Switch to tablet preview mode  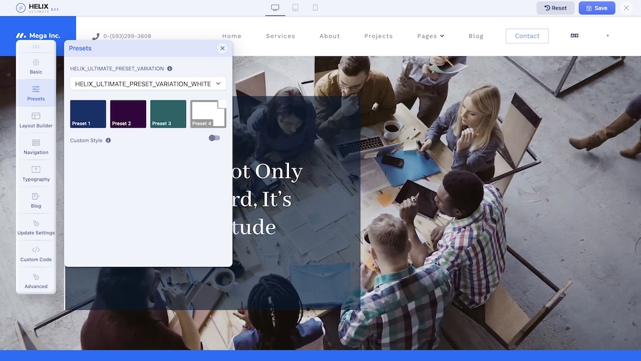tap(295, 8)
